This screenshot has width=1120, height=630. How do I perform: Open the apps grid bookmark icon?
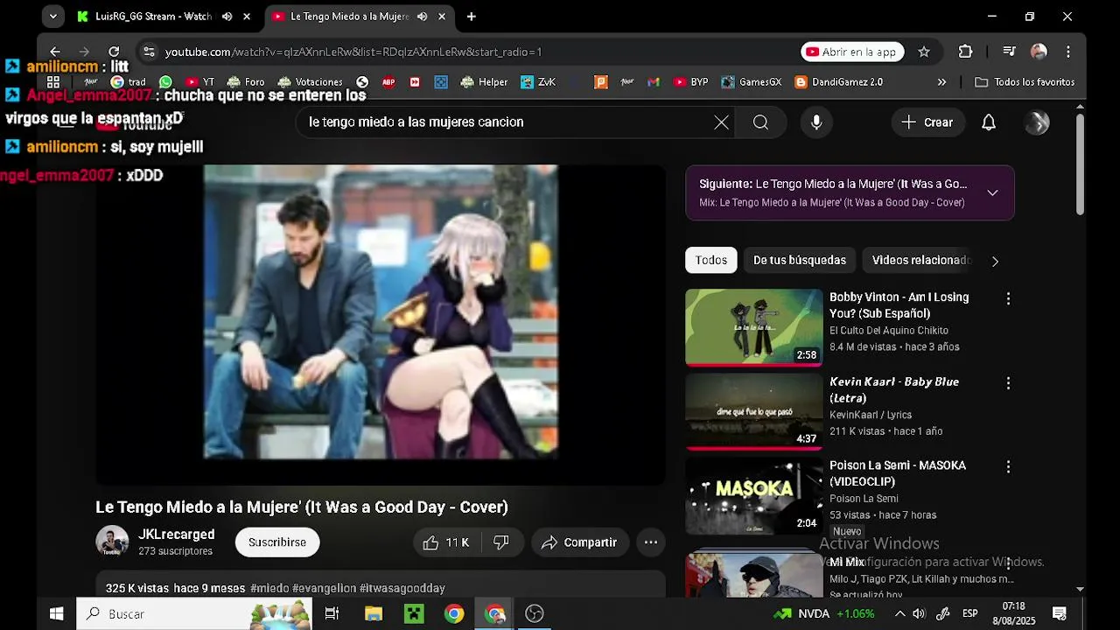(x=53, y=82)
